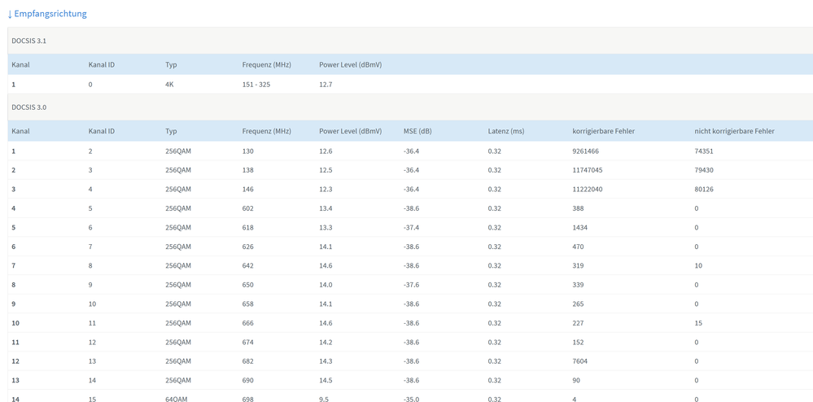
Task: Click the frequency 658 cell
Action: (x=248, y=304)
